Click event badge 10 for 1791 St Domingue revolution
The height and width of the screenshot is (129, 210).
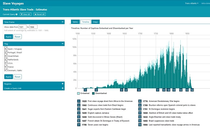tap(140, 109)
